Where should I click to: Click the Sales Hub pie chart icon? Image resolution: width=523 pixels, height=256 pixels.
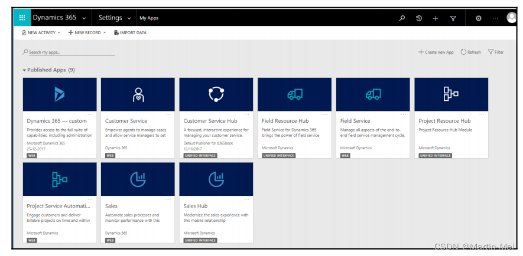click(216, 179)
